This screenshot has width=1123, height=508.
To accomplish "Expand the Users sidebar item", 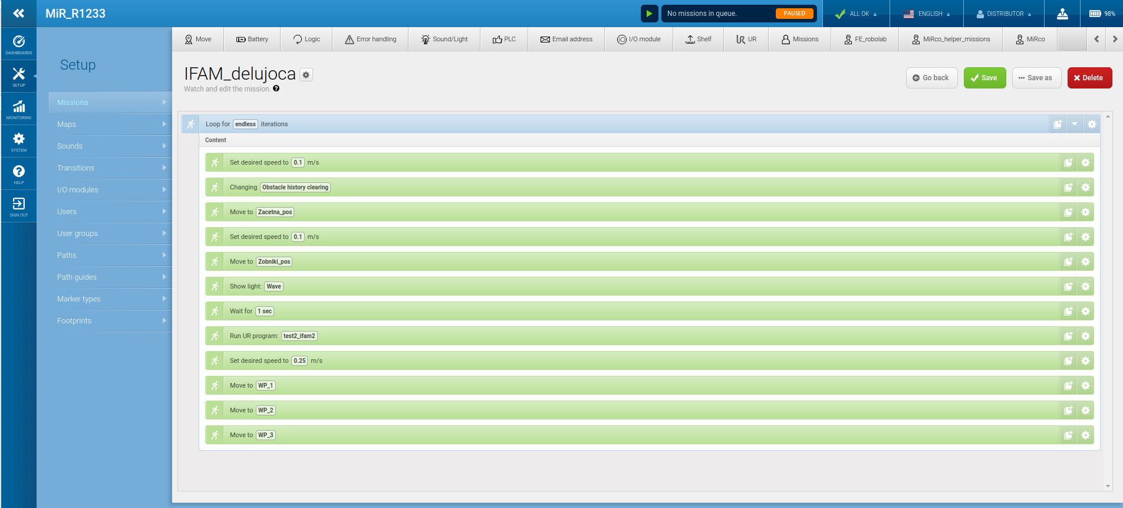I will pos(110,211).
